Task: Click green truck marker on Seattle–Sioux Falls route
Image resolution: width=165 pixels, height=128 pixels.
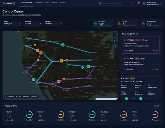Action: coord(63,45)
